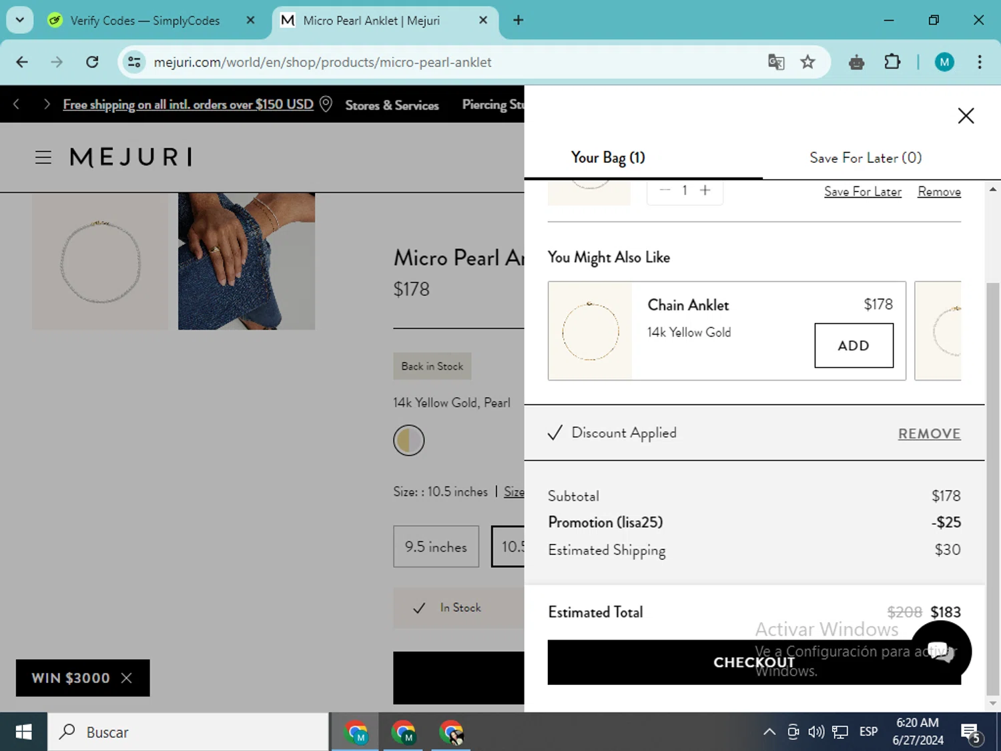Open the robot extension icon
The width and height of the screenshot is (1001, 751).
tap(856, 62)
